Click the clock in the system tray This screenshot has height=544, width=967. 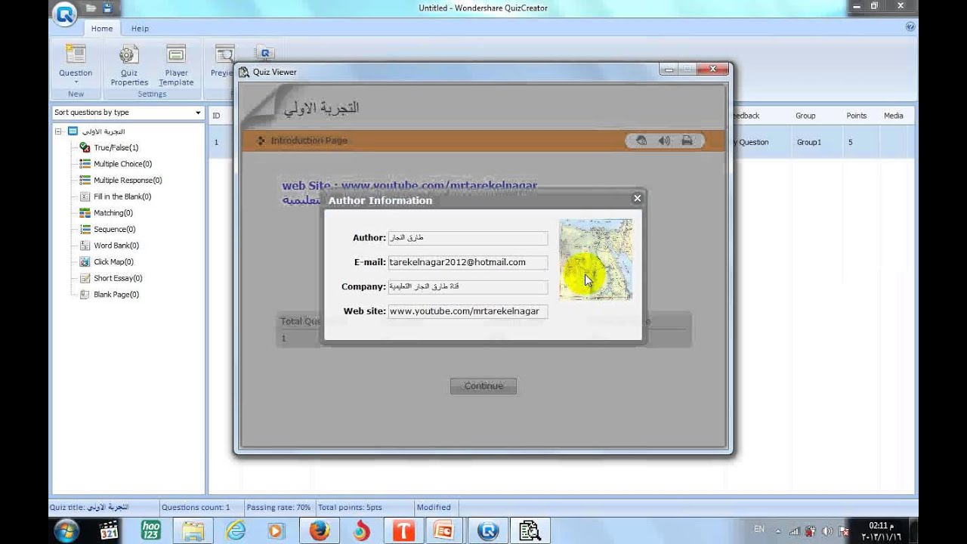(x=882, y=530)
